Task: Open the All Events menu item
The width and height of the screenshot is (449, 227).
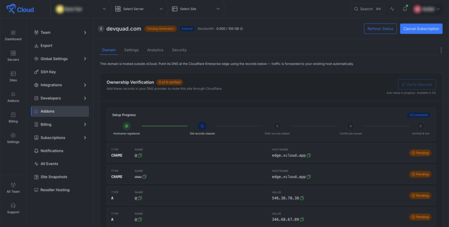Action: click(60, 164)
